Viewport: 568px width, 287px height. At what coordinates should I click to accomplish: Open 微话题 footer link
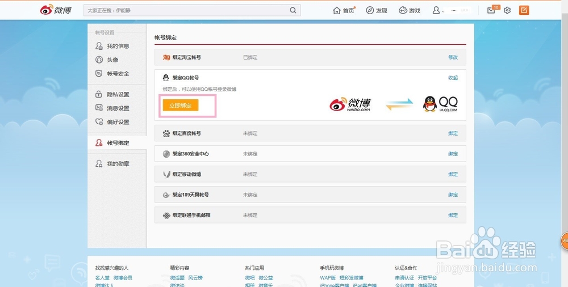[x=177, y=278]
